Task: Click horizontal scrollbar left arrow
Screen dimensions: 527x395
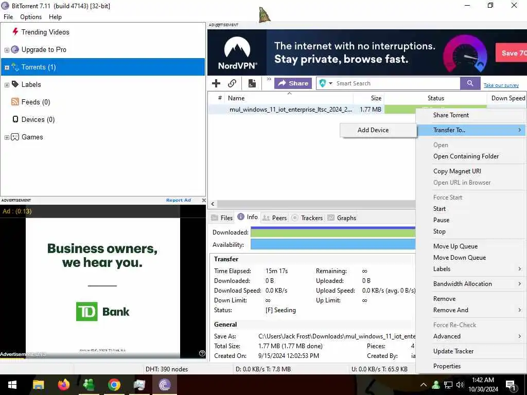Action: pos(213,204)
